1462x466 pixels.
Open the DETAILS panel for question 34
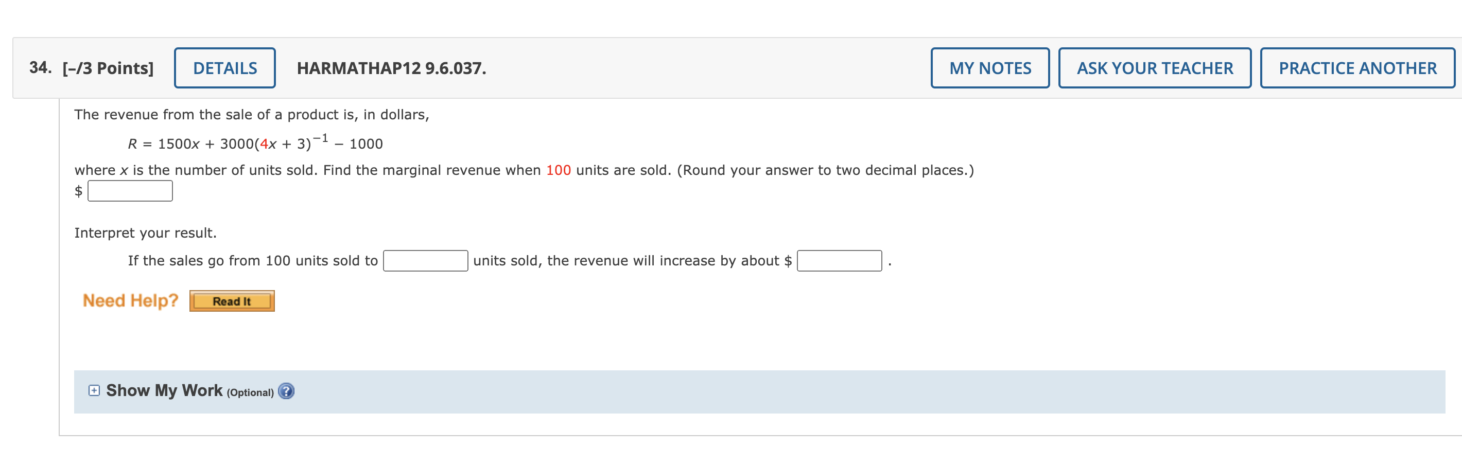tap(224, 67)
